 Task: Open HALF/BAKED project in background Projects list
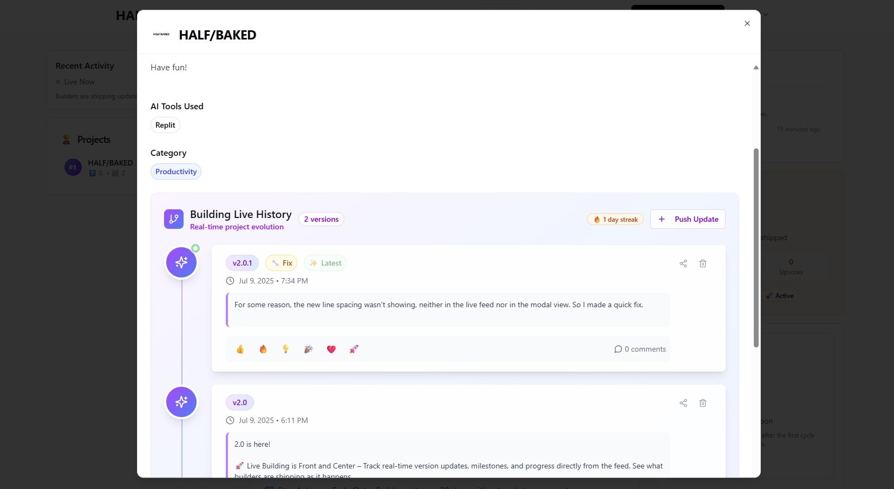(x=110, y=163)
